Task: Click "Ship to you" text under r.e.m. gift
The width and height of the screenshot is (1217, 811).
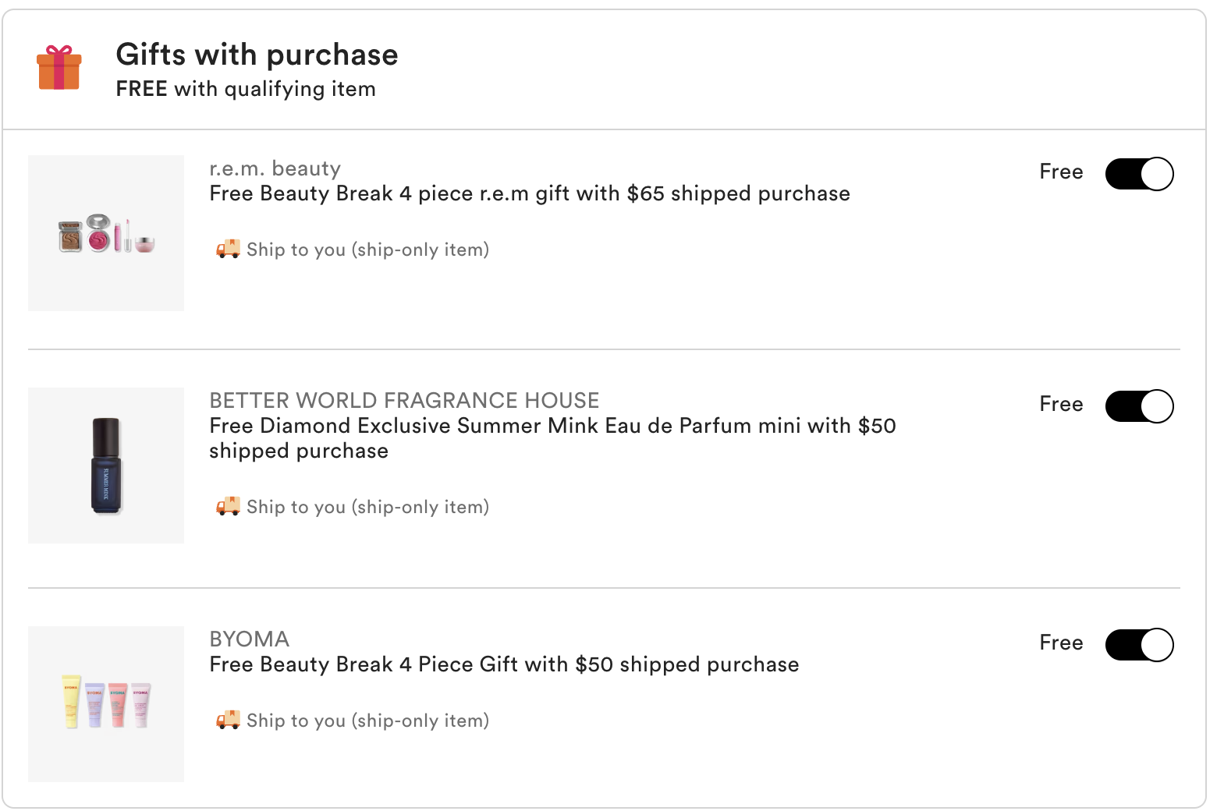Action: tap(367, 250)
